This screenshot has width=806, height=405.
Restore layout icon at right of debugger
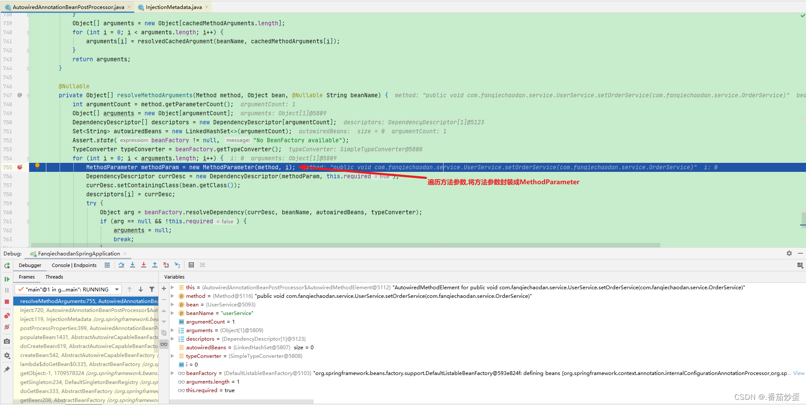point(800,266)
